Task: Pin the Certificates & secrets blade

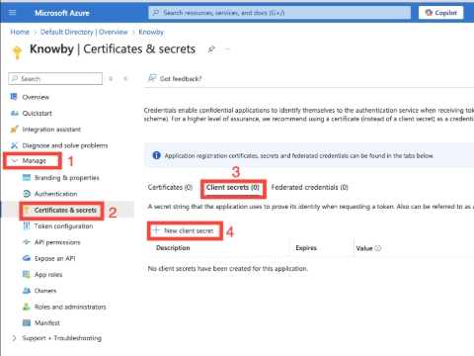Action: (211, 49)
